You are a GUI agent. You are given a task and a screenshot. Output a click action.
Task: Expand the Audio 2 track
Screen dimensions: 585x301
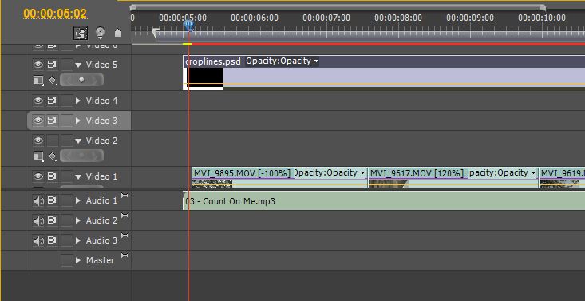(x=78, y=220)
